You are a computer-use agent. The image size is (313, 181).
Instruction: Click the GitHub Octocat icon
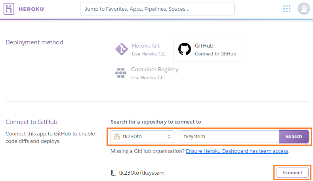[x=185, y=49]
